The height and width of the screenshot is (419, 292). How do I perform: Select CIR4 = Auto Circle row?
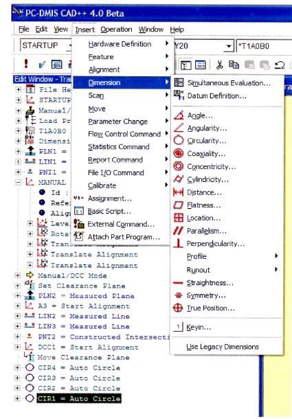point(79,367)
